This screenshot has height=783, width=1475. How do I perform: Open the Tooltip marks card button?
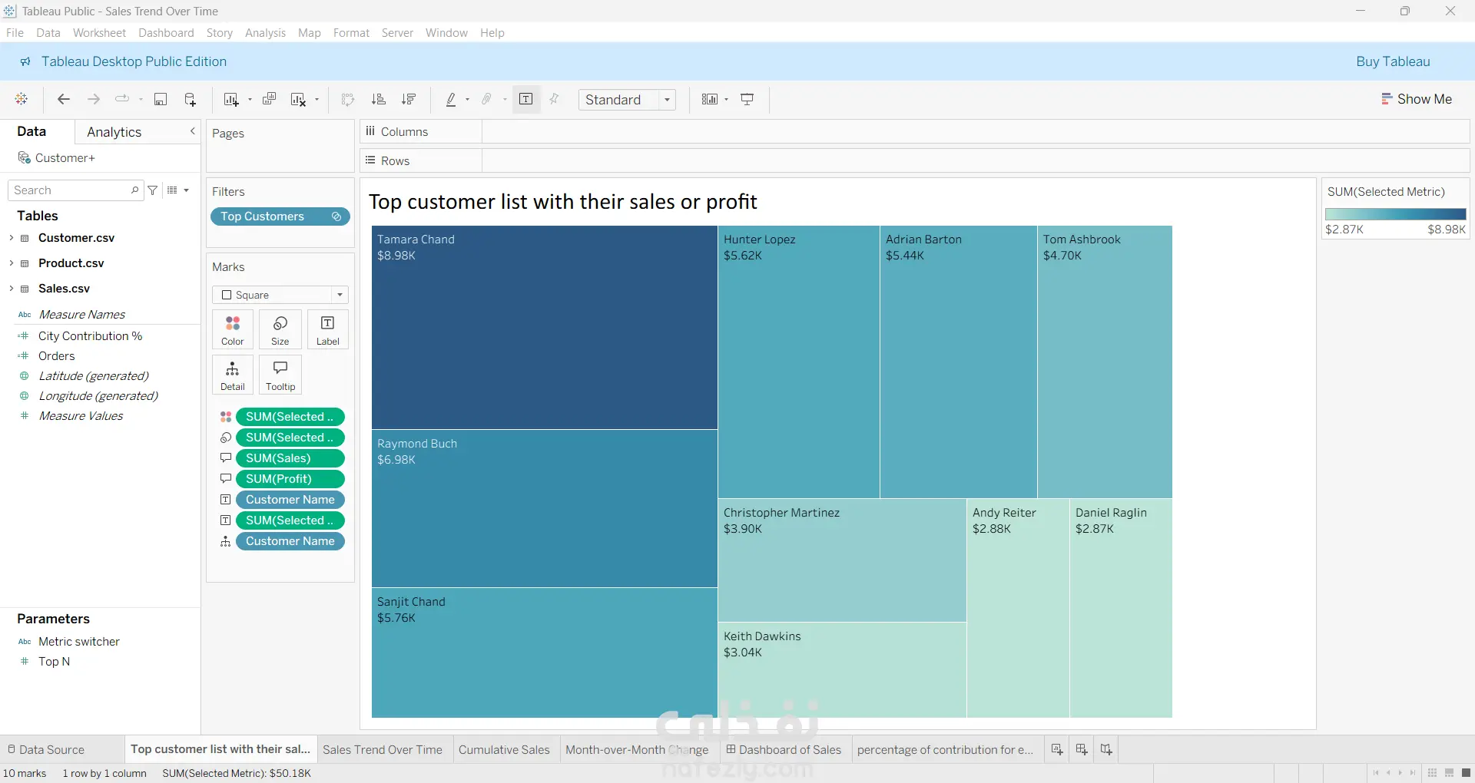[280, 375]
